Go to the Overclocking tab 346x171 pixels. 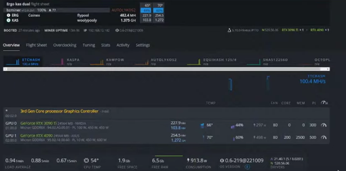tap(65, 45)
